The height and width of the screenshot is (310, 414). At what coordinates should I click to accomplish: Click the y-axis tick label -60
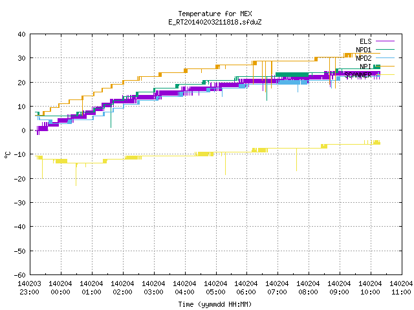[20, 275]
